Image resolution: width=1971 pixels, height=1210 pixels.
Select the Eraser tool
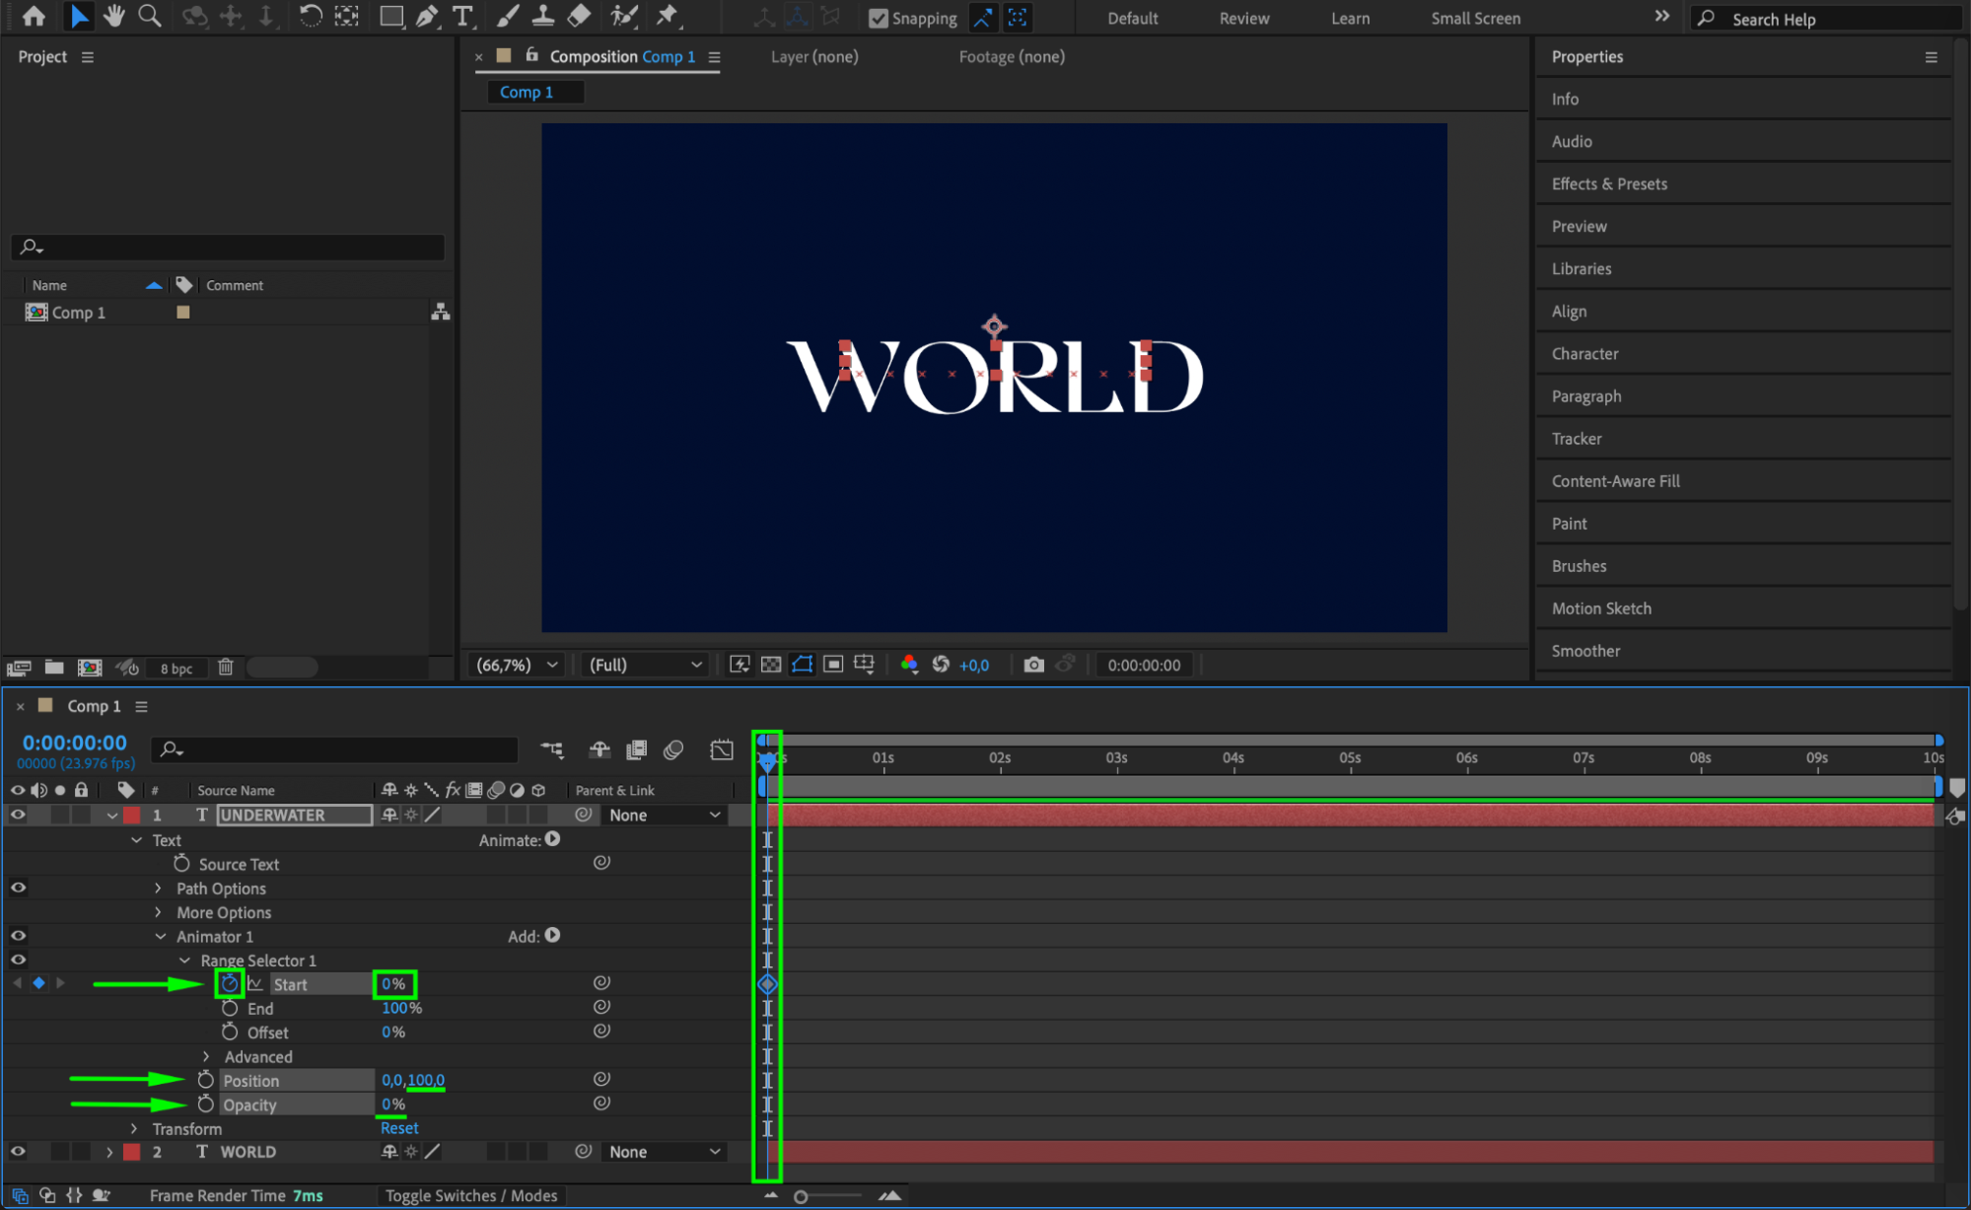coord(579,16)
